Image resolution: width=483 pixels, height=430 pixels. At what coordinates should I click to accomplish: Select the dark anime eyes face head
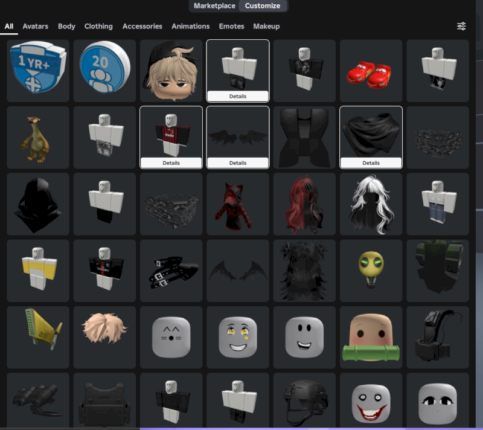click(437, 400)
